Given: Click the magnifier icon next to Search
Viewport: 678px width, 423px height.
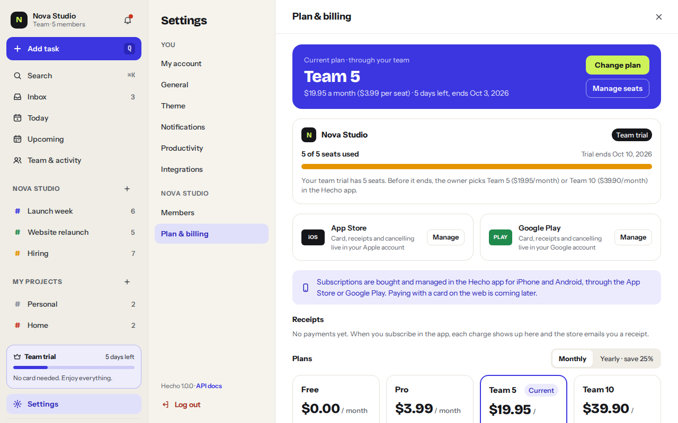Looking at the screenshot, I should [17, 76].
